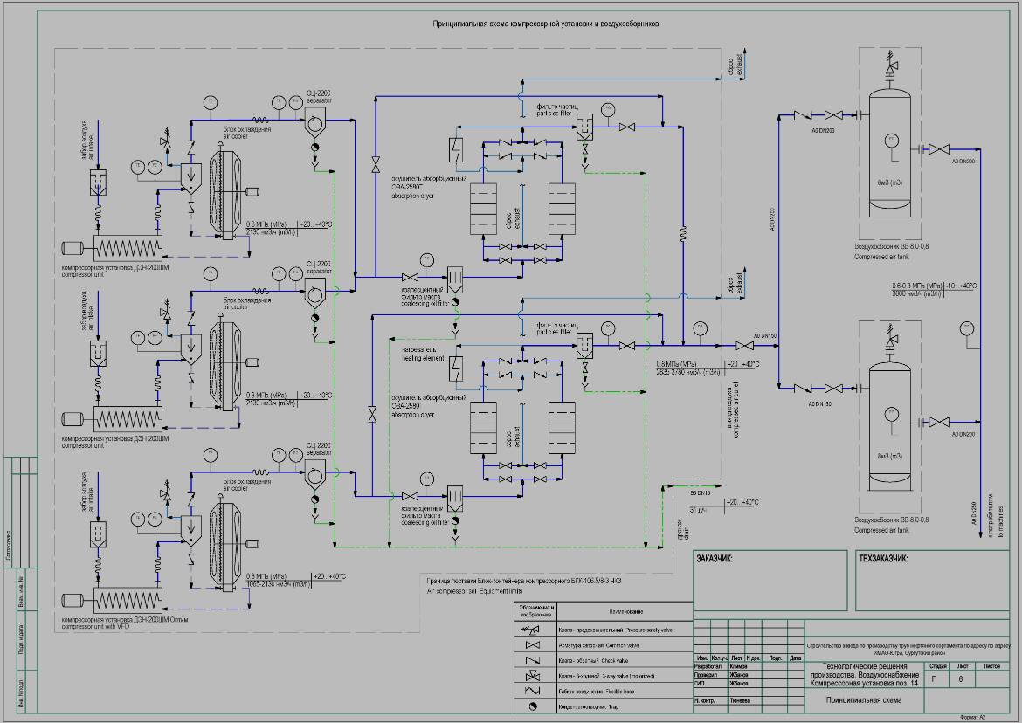This screenshot has height=723, width=1022.
Task: Select the Trap symbol in the legend
Action: (534, 707)
